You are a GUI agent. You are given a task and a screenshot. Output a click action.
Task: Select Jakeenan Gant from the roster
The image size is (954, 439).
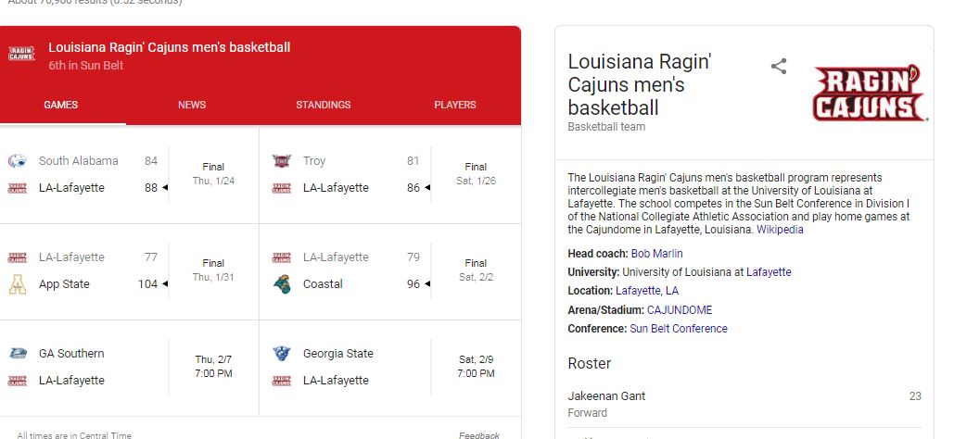pos(606,396)
